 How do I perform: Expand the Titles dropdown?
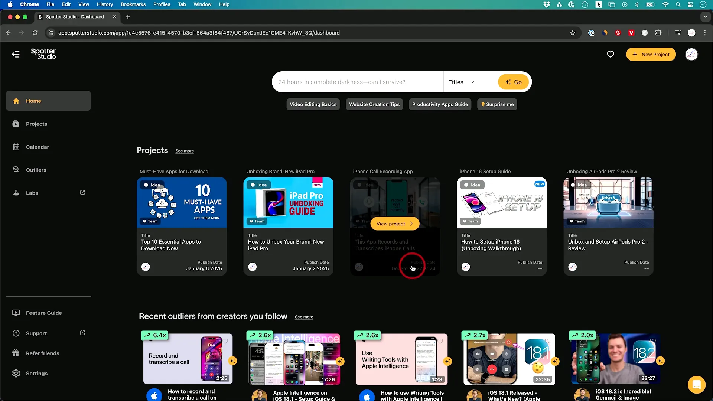pyautogui.click(x=461, y=82)
